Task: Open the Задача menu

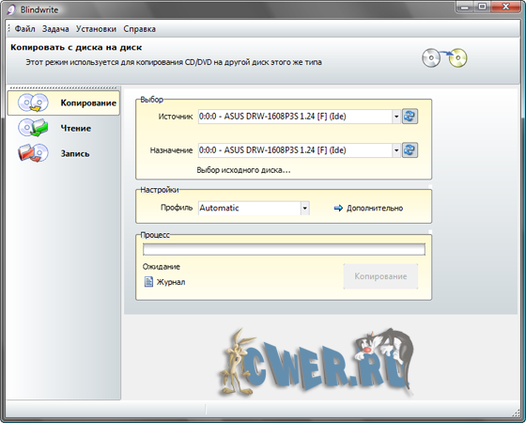Action: [55, 29]
